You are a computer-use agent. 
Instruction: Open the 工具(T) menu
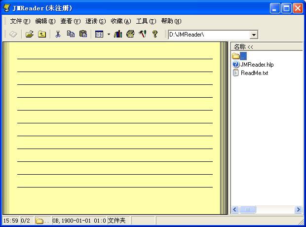pyautogui.click(x=146, y=21)
